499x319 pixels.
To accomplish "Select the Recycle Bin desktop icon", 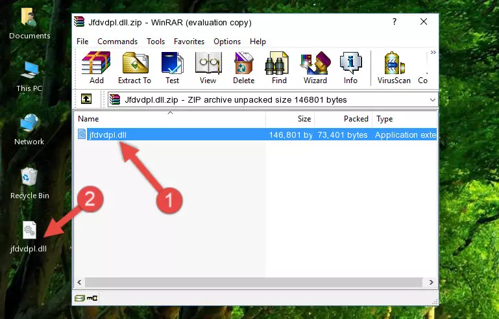I will pyautogui.click(x=30, y=184).
